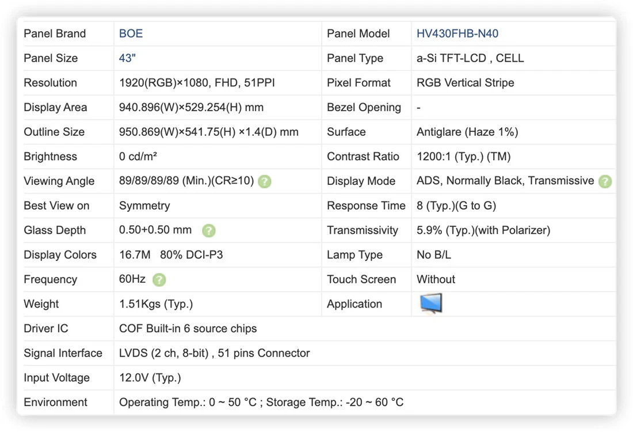
Task: Click help icon beside Viewing Angle value
Action: coord(265,181)
